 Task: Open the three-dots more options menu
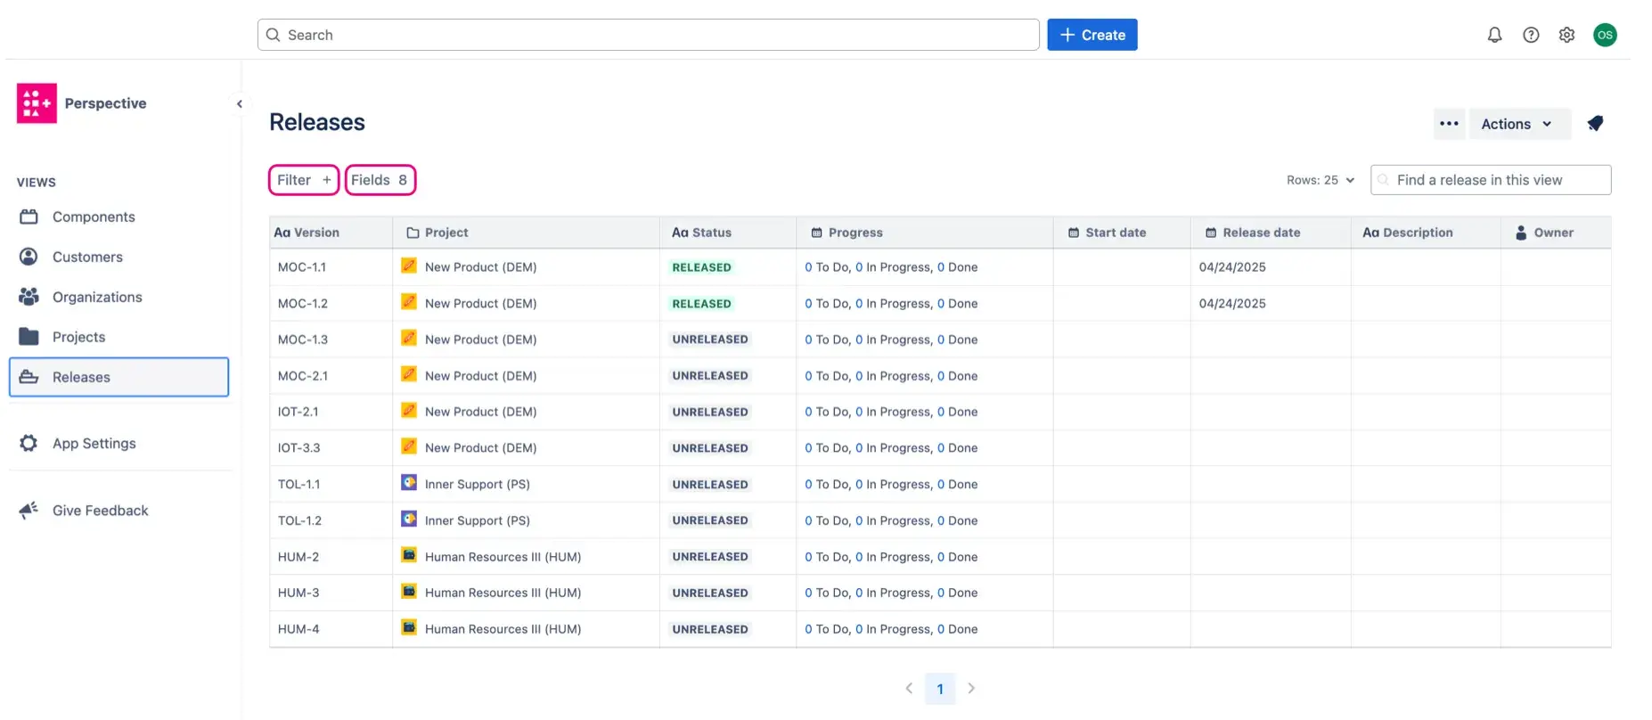(1449, 124)
